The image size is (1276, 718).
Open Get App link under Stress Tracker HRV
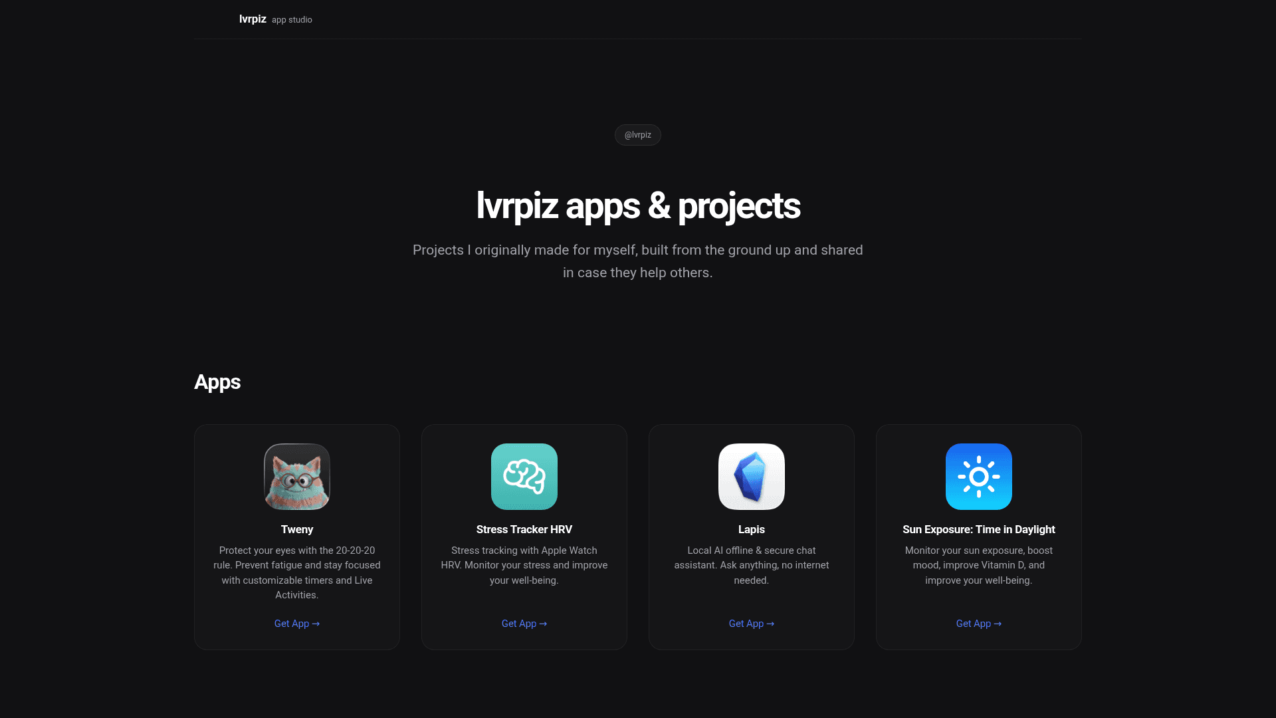coord(524,624)
